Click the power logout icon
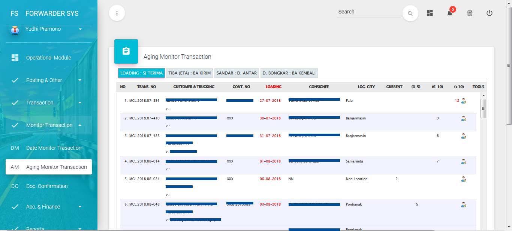The image size is (512, 231). (489, 13)
